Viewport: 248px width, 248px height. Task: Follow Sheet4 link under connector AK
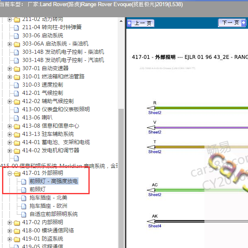tap(155, 226)
